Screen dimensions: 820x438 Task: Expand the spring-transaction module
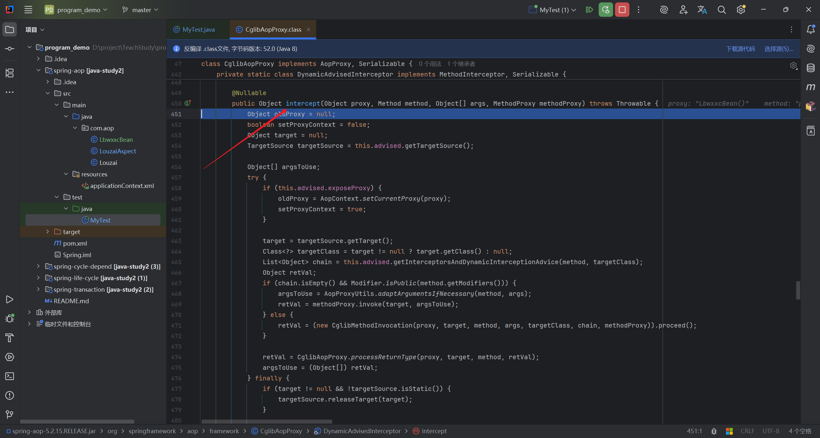38,289
